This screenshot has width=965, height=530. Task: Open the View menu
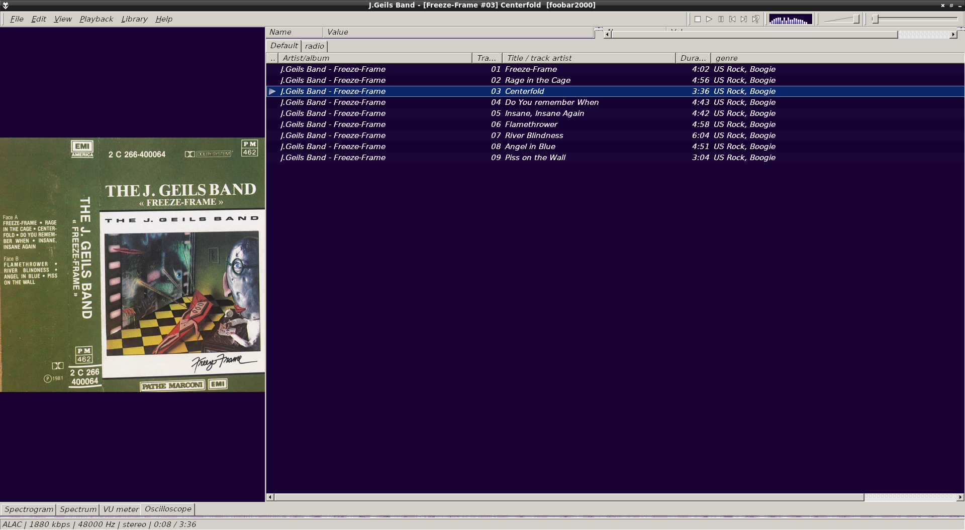coord(63,19)
